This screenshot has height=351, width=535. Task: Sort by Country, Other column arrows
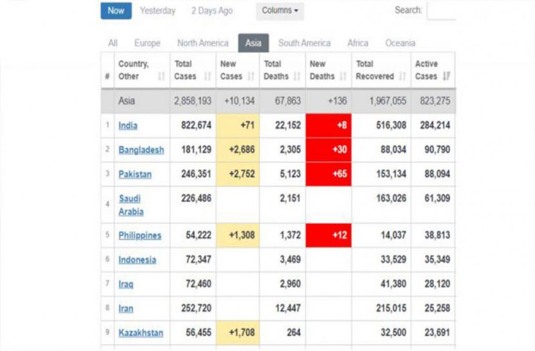pyautogui.click(x=161, y=76)
